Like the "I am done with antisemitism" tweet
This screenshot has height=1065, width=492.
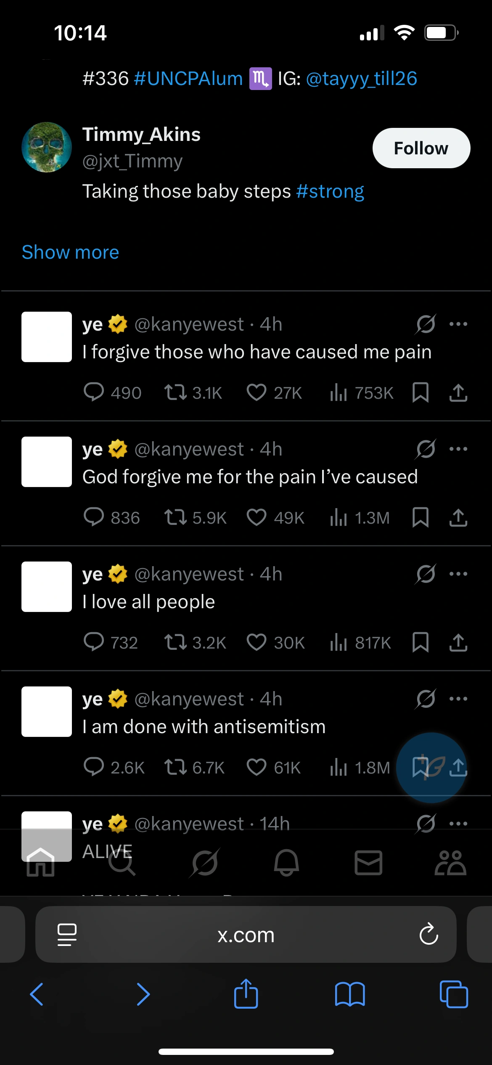pos(256,767)
